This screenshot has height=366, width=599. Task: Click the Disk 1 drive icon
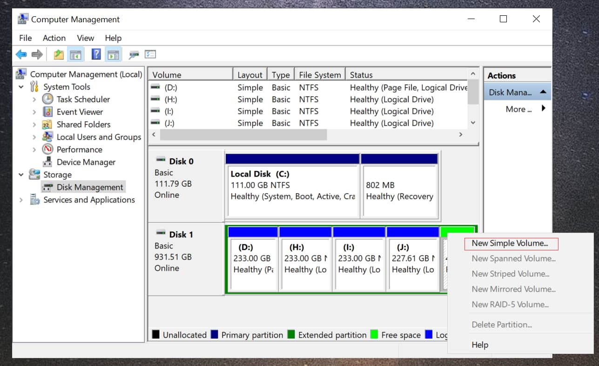(161, 233)
